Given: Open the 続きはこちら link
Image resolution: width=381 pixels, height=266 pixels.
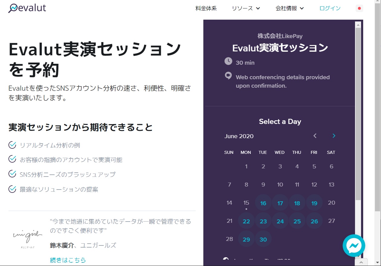Looking at the screenshot, I should [68, 260].
